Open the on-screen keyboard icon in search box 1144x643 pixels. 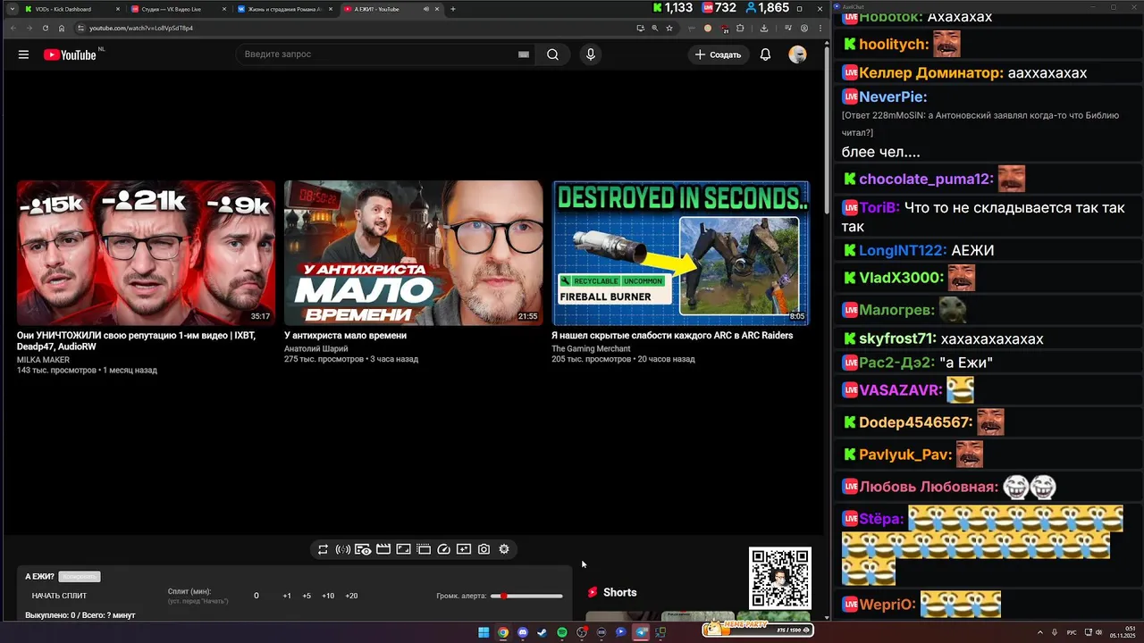pos(524,54)
